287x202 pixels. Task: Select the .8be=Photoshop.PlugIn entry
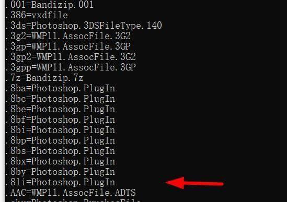(60, 109)
